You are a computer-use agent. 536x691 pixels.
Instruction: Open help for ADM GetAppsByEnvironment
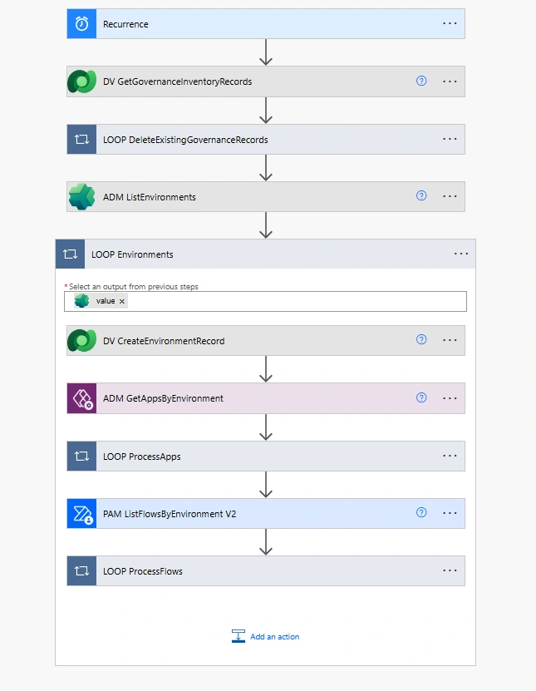[x=421, y=397]
